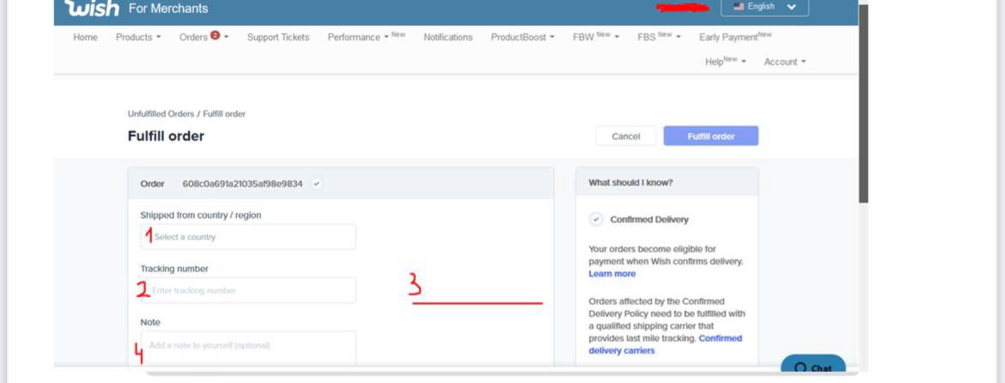Click the verified checkmark beside order ID
Image resolution: width=1005 pixels, height=383 pixels.
[316, 184]
